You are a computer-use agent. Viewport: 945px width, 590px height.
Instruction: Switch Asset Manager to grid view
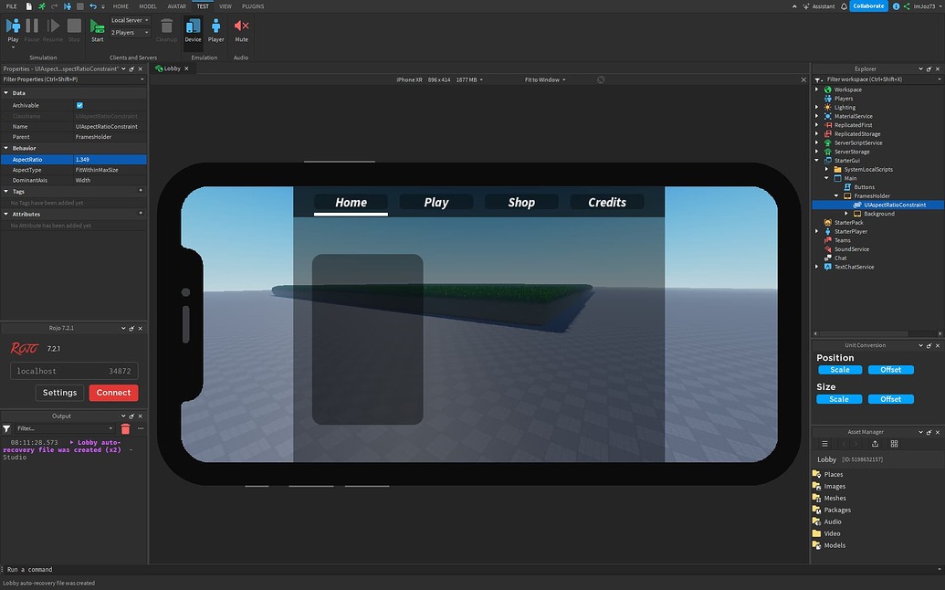tap(894, 444)
